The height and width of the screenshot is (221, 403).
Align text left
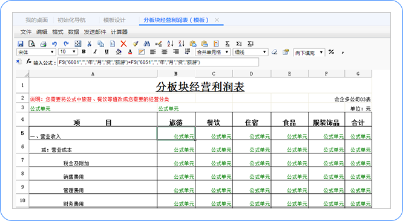tap(153, 52)
